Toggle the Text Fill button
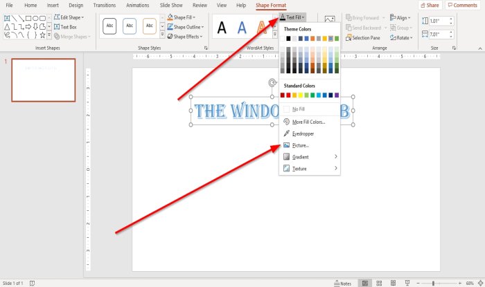 coord(292,17)
